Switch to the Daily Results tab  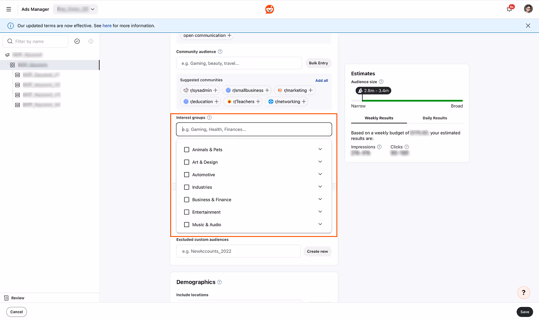tap(434, 118)
